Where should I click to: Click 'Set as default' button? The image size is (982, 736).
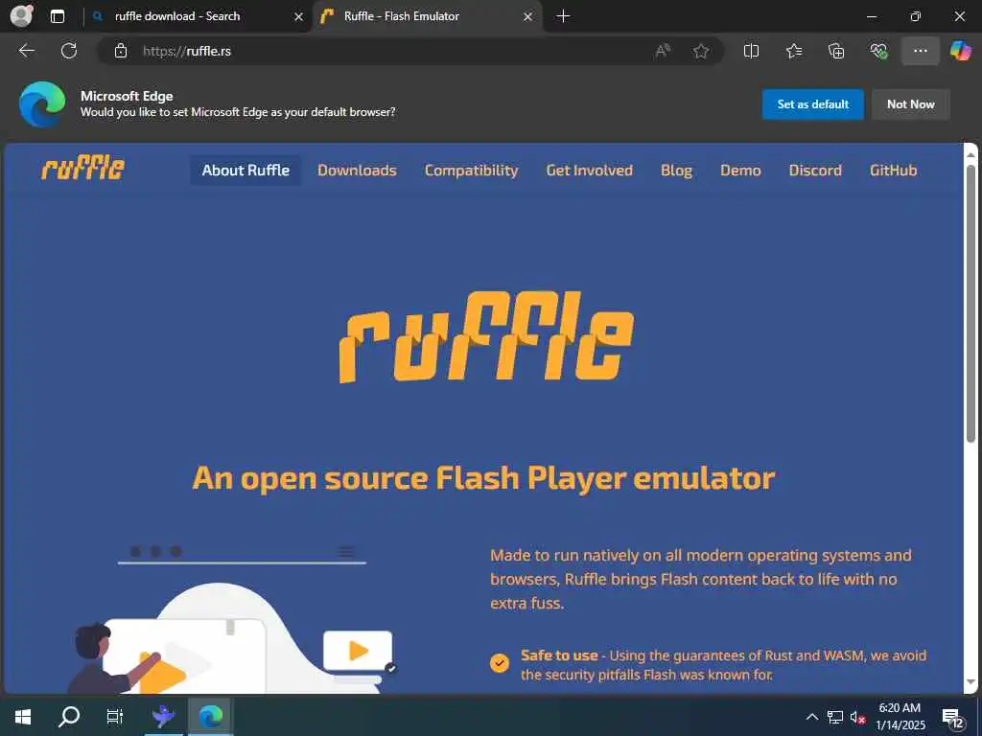pyautogui.click(x=813, y=104)
